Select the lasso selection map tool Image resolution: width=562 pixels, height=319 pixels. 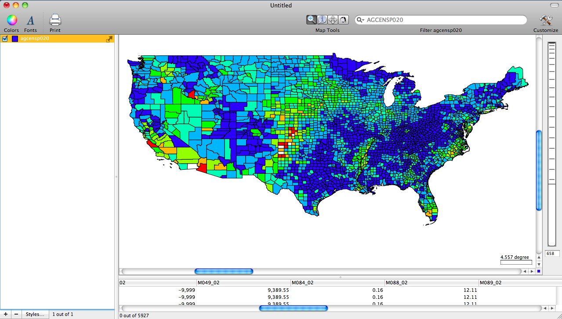343,19
